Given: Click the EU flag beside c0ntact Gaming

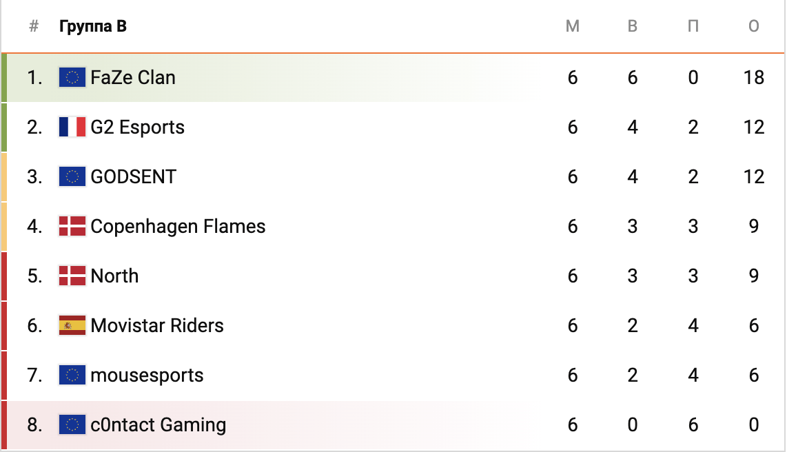Looking at the screenshot, I should coord(72,424).
